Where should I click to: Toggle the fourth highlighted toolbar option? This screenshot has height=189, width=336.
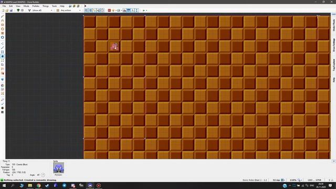(98, 10)
